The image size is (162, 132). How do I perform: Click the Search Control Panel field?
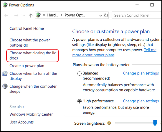[137, 15]
